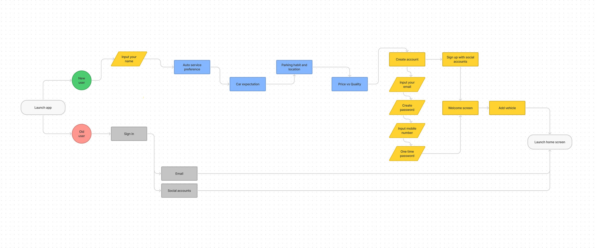
Task: Select the Input mobile number step
Action: 407,131
